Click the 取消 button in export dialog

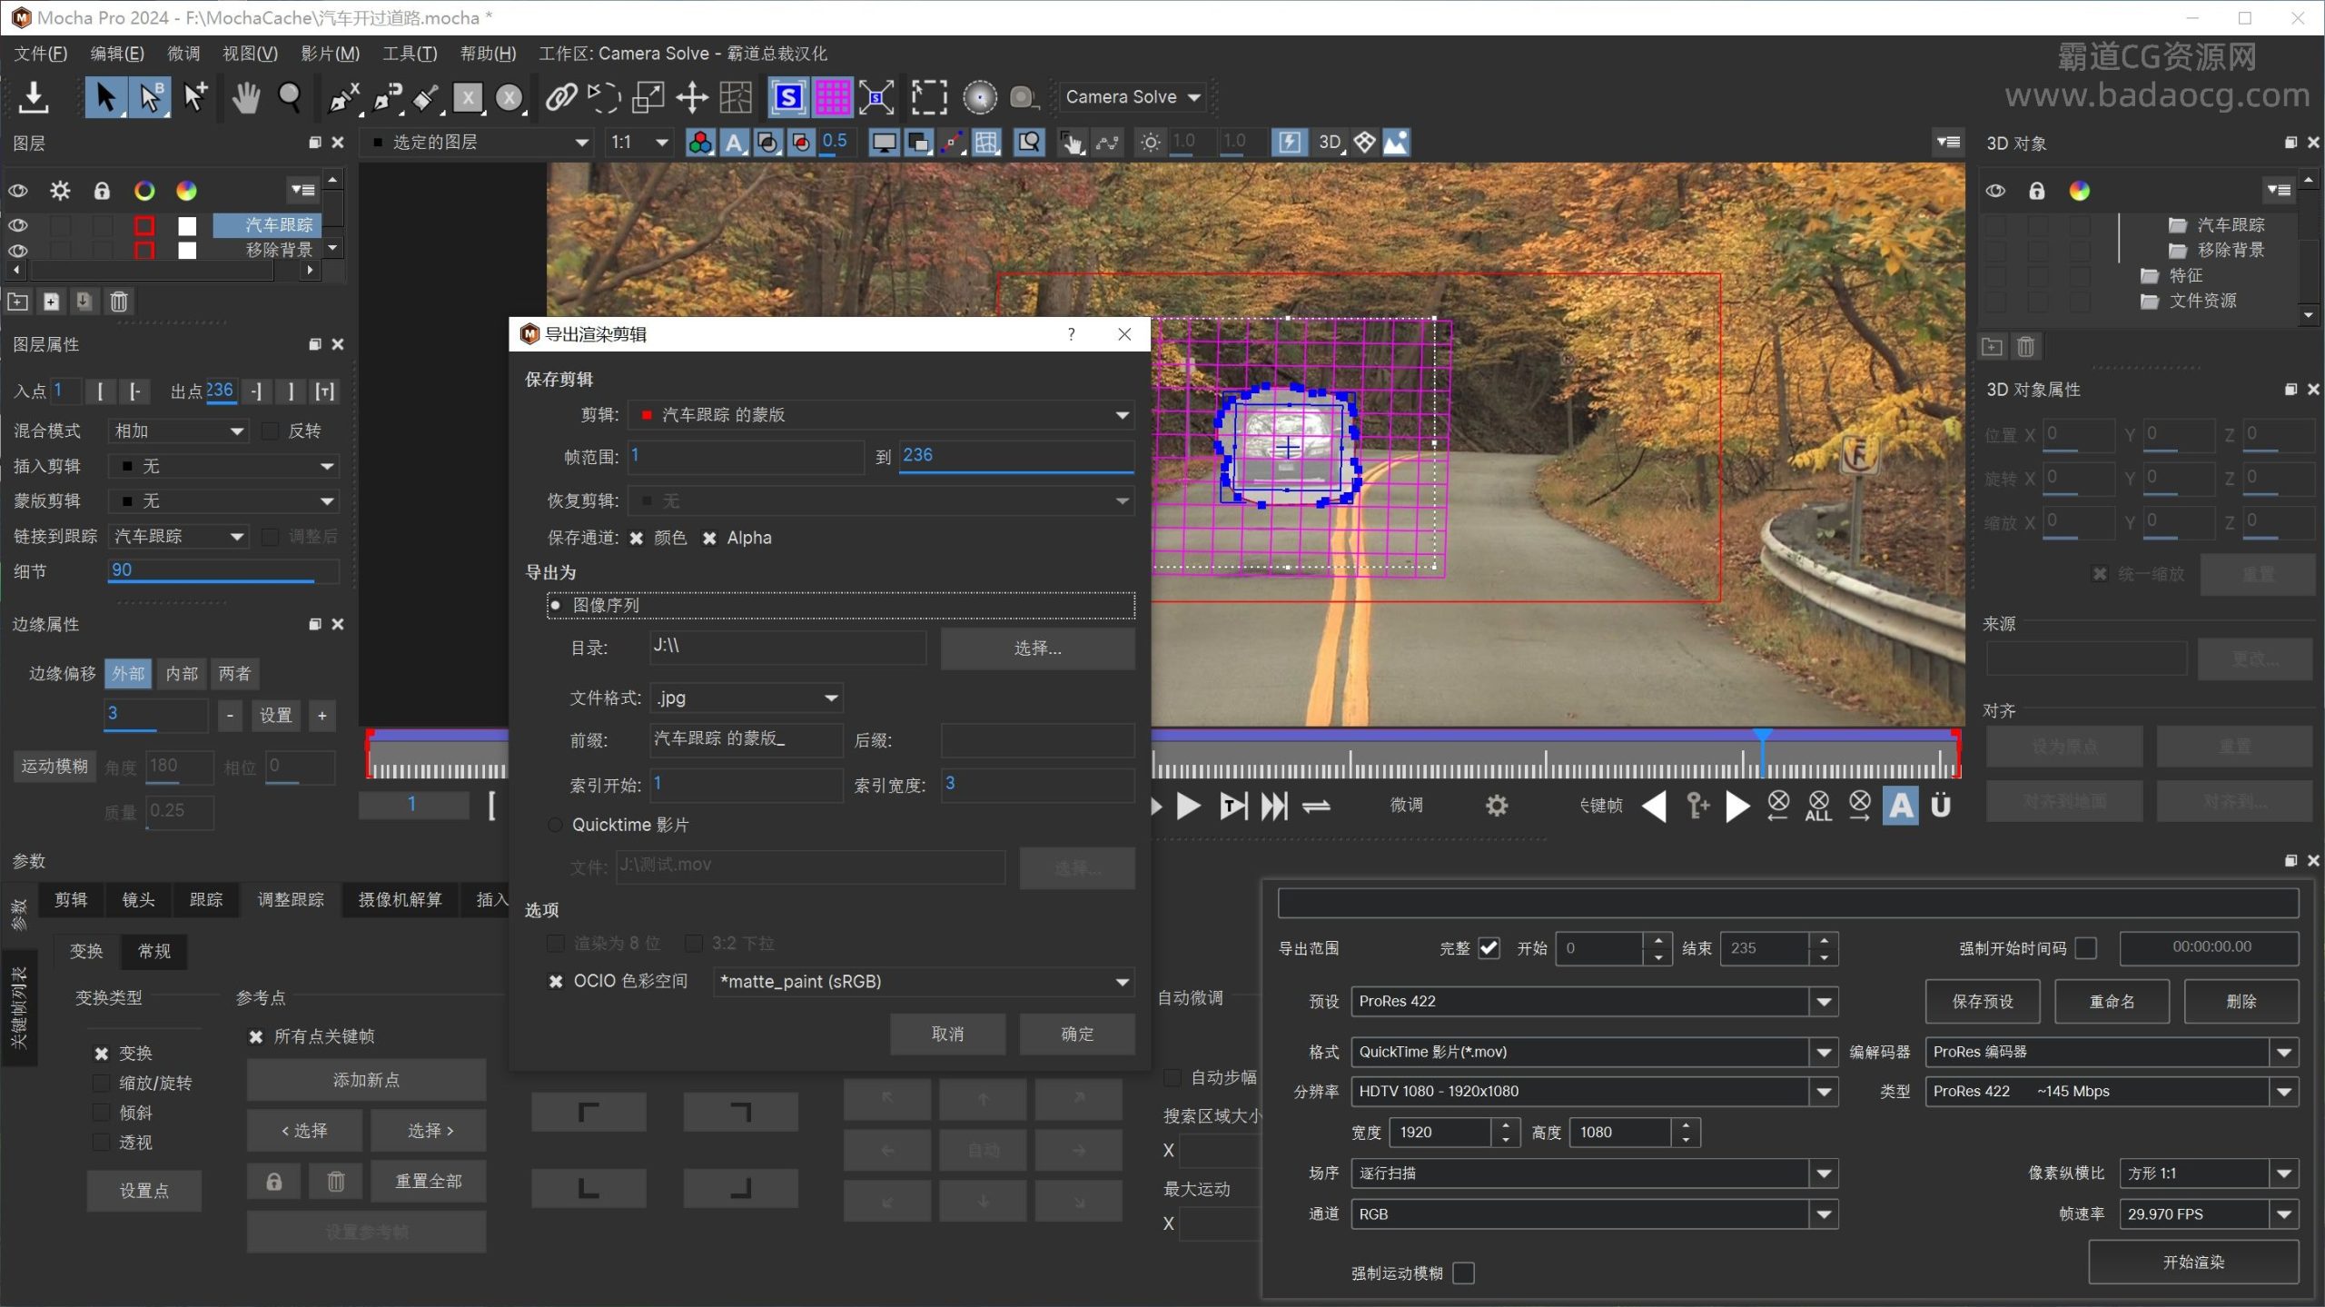pyautogui.click(x=947, y=1035)
